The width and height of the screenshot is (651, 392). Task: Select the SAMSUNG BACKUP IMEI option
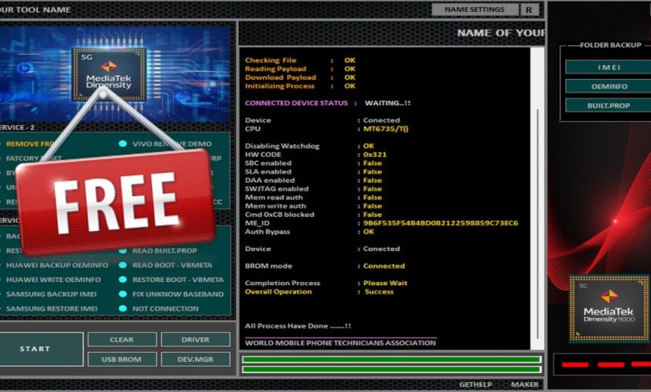(52, 294)
